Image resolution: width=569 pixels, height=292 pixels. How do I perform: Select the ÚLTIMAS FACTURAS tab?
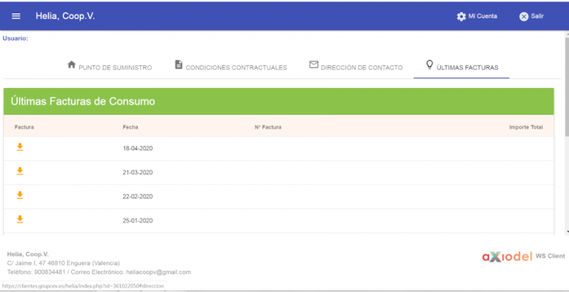(462, 67)
